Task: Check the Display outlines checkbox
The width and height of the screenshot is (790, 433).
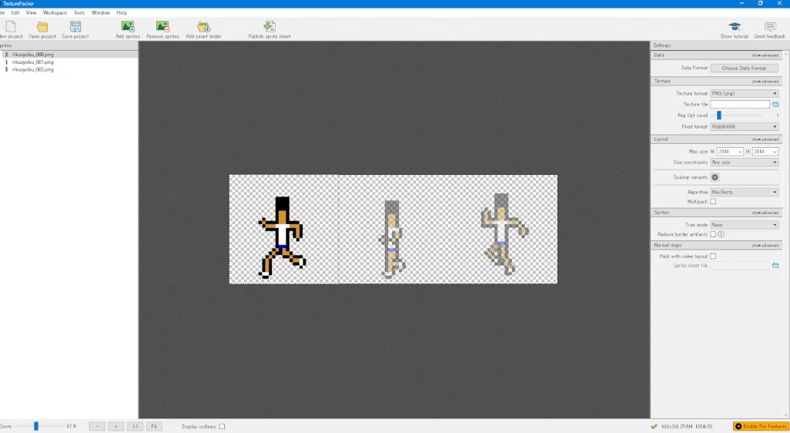Action: point(223,426)
